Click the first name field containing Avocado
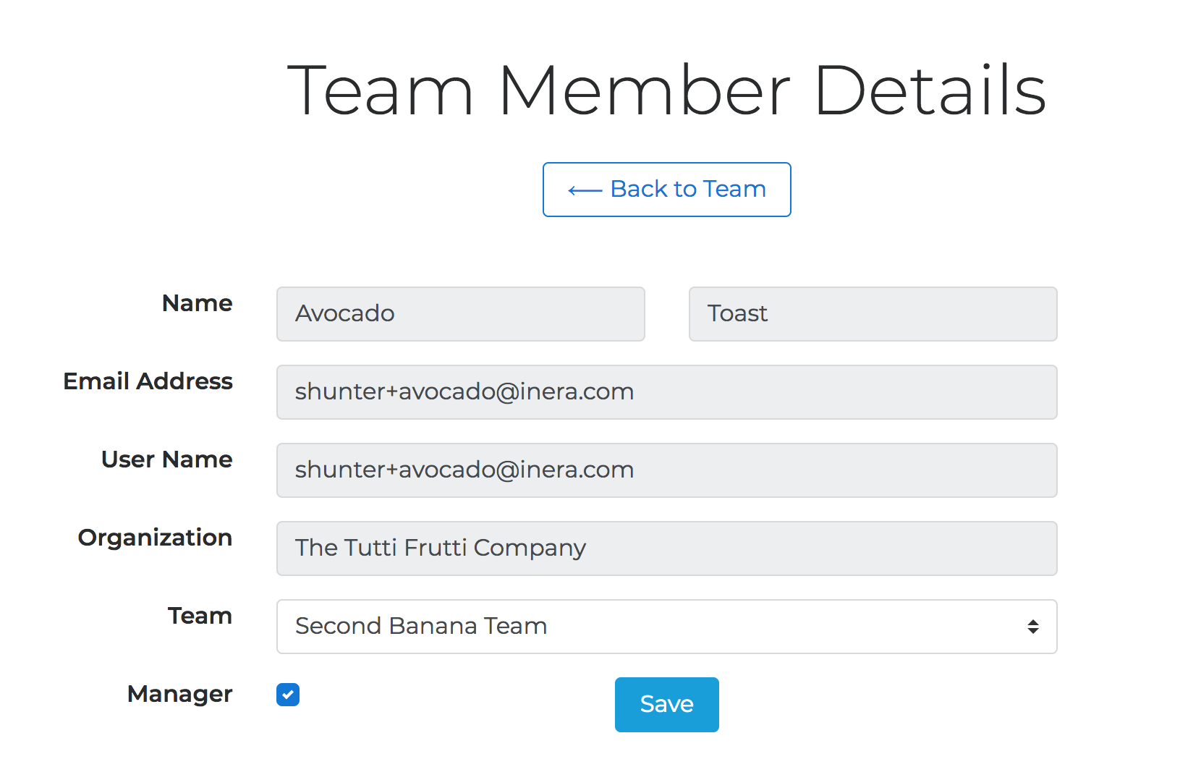 coord(460,314)
